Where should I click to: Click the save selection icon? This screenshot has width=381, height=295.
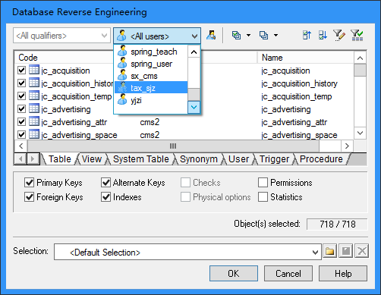(346, 251)
